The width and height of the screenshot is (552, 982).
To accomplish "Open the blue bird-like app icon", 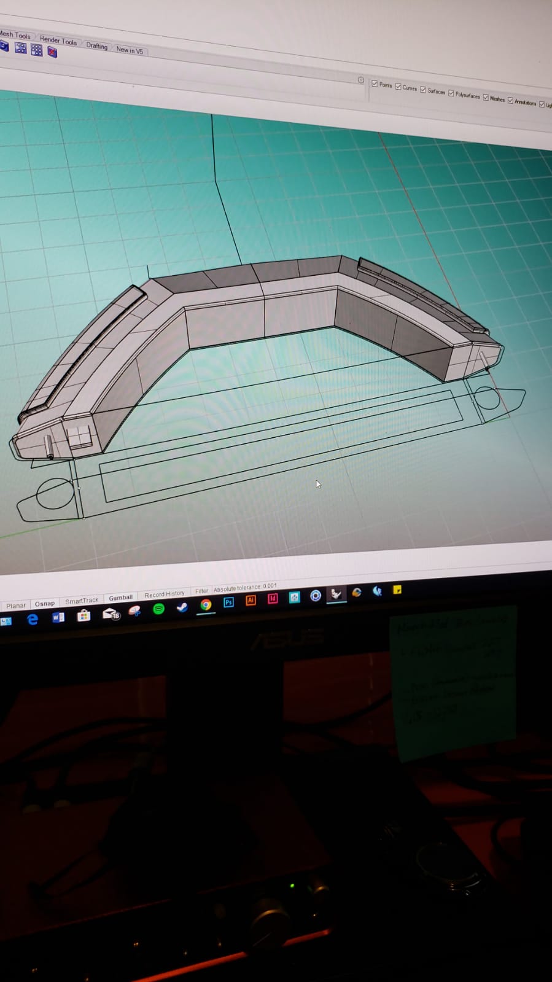I will 377,591.
